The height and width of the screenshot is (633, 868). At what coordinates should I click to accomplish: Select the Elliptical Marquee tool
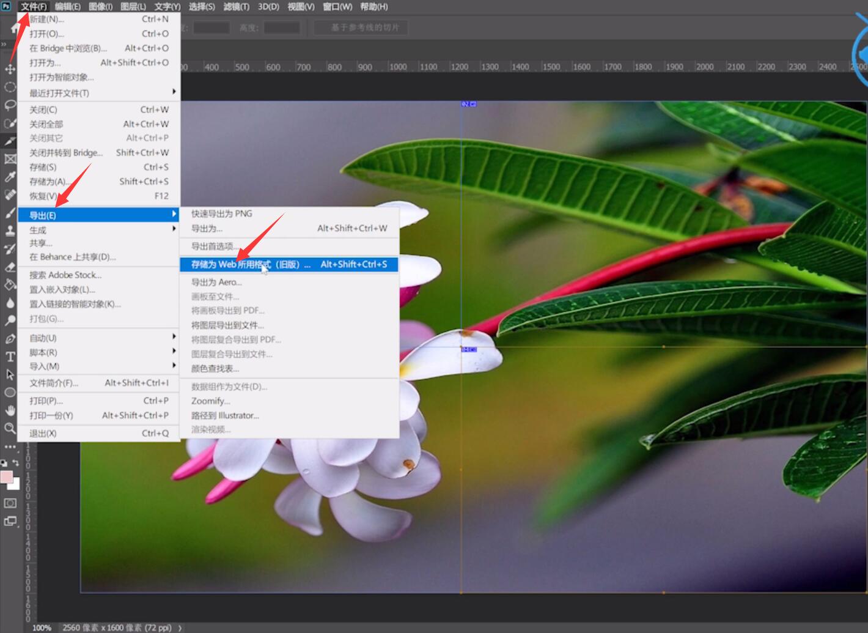tap(10, 87)
